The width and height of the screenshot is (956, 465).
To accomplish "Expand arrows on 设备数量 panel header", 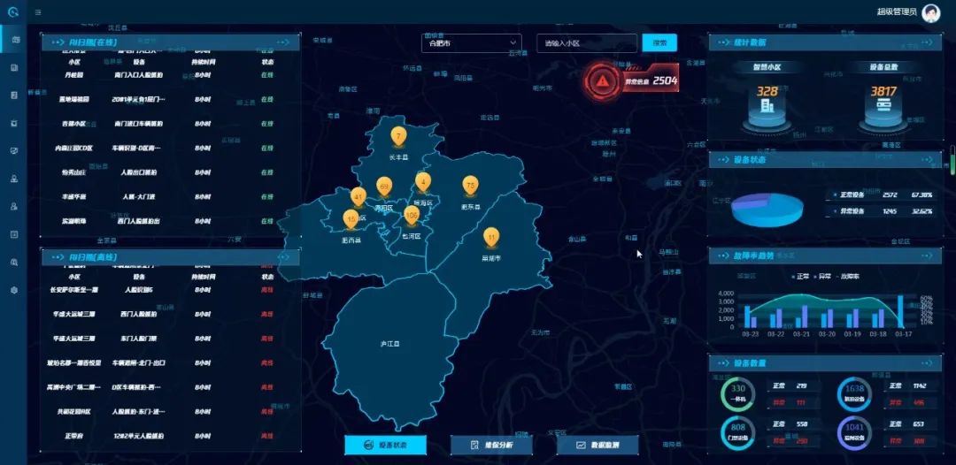I will (926, 362).
